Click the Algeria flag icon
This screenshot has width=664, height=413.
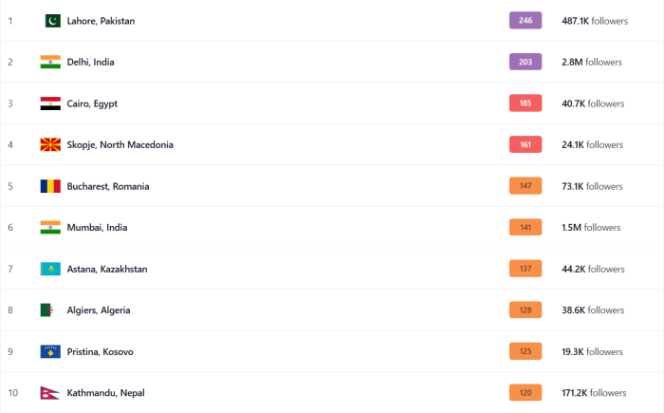pyautogui.click(x=47, y=310)
